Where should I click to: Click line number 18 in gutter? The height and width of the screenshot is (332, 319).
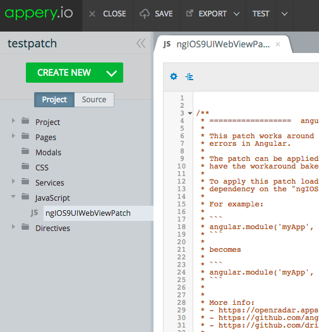click(181, 227)
